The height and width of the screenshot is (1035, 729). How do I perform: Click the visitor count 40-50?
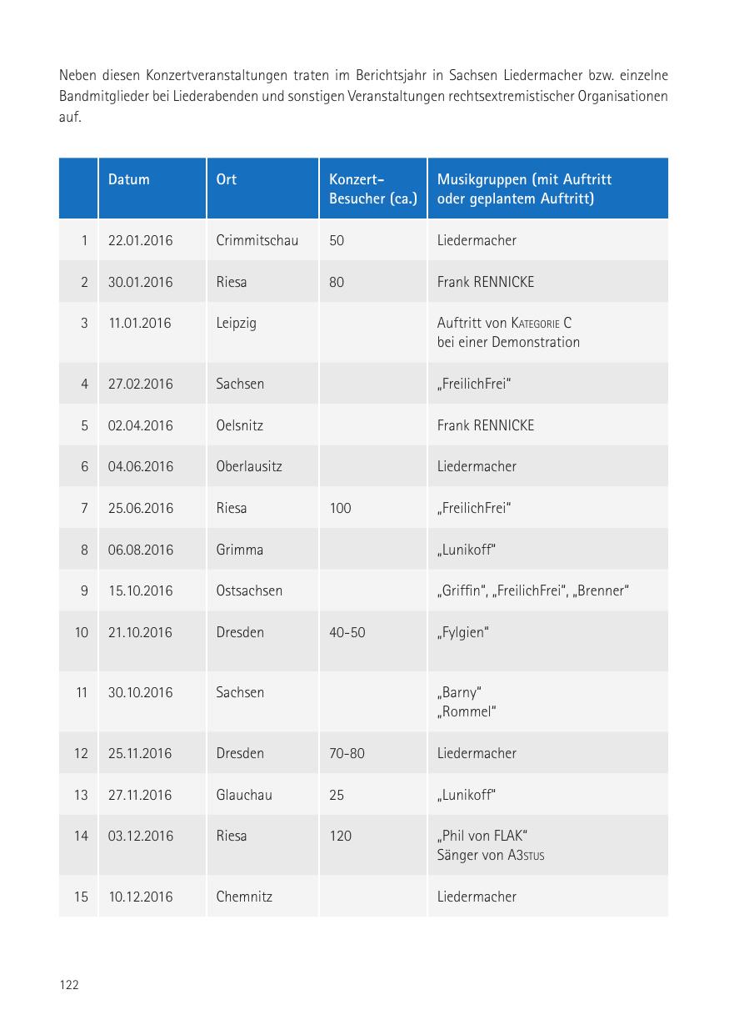click(347, 632)
